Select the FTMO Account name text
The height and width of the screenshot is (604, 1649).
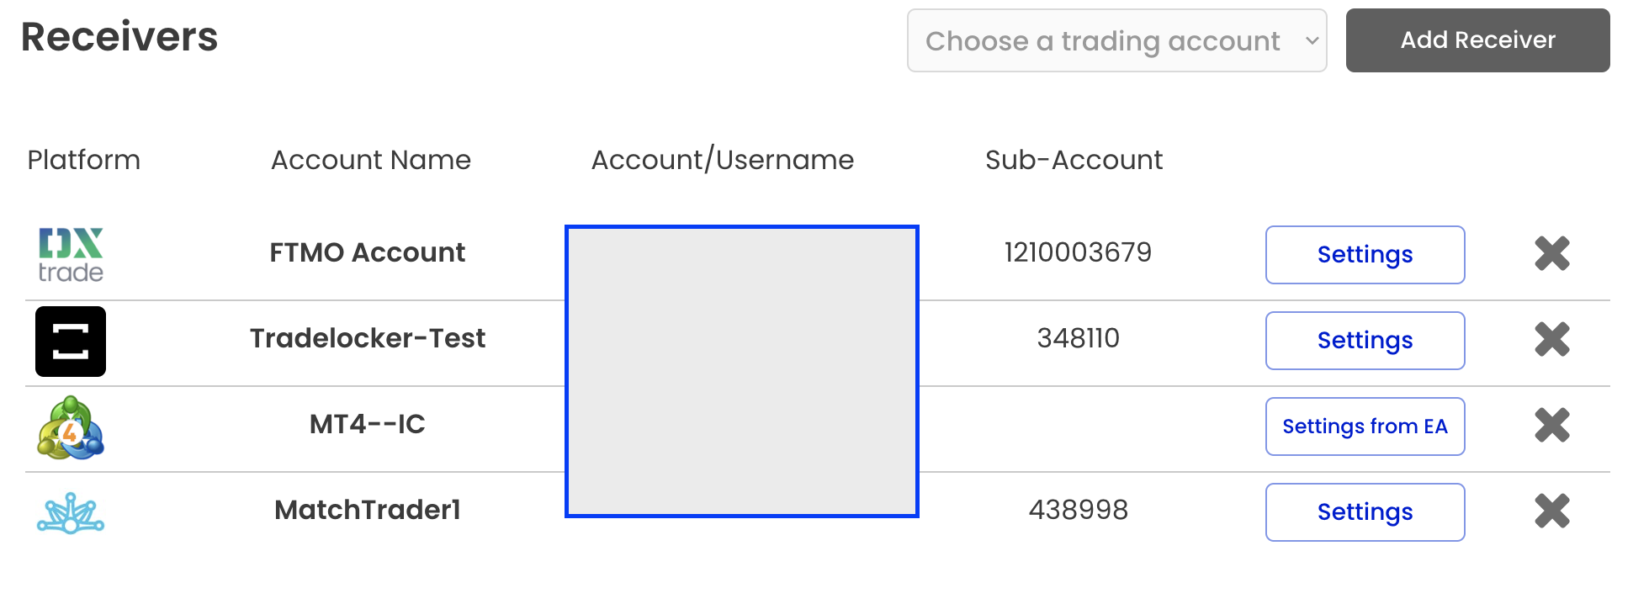[368, 252]
